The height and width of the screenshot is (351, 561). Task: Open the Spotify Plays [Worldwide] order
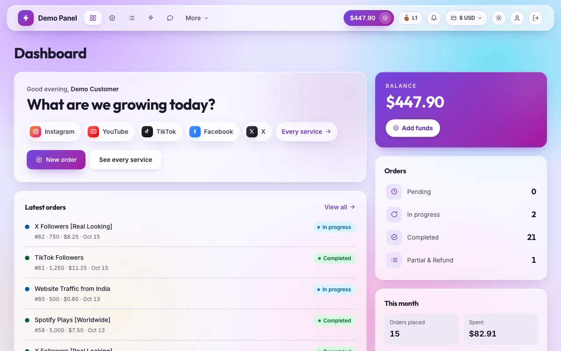pyautogui.click(x=190, y=325)
